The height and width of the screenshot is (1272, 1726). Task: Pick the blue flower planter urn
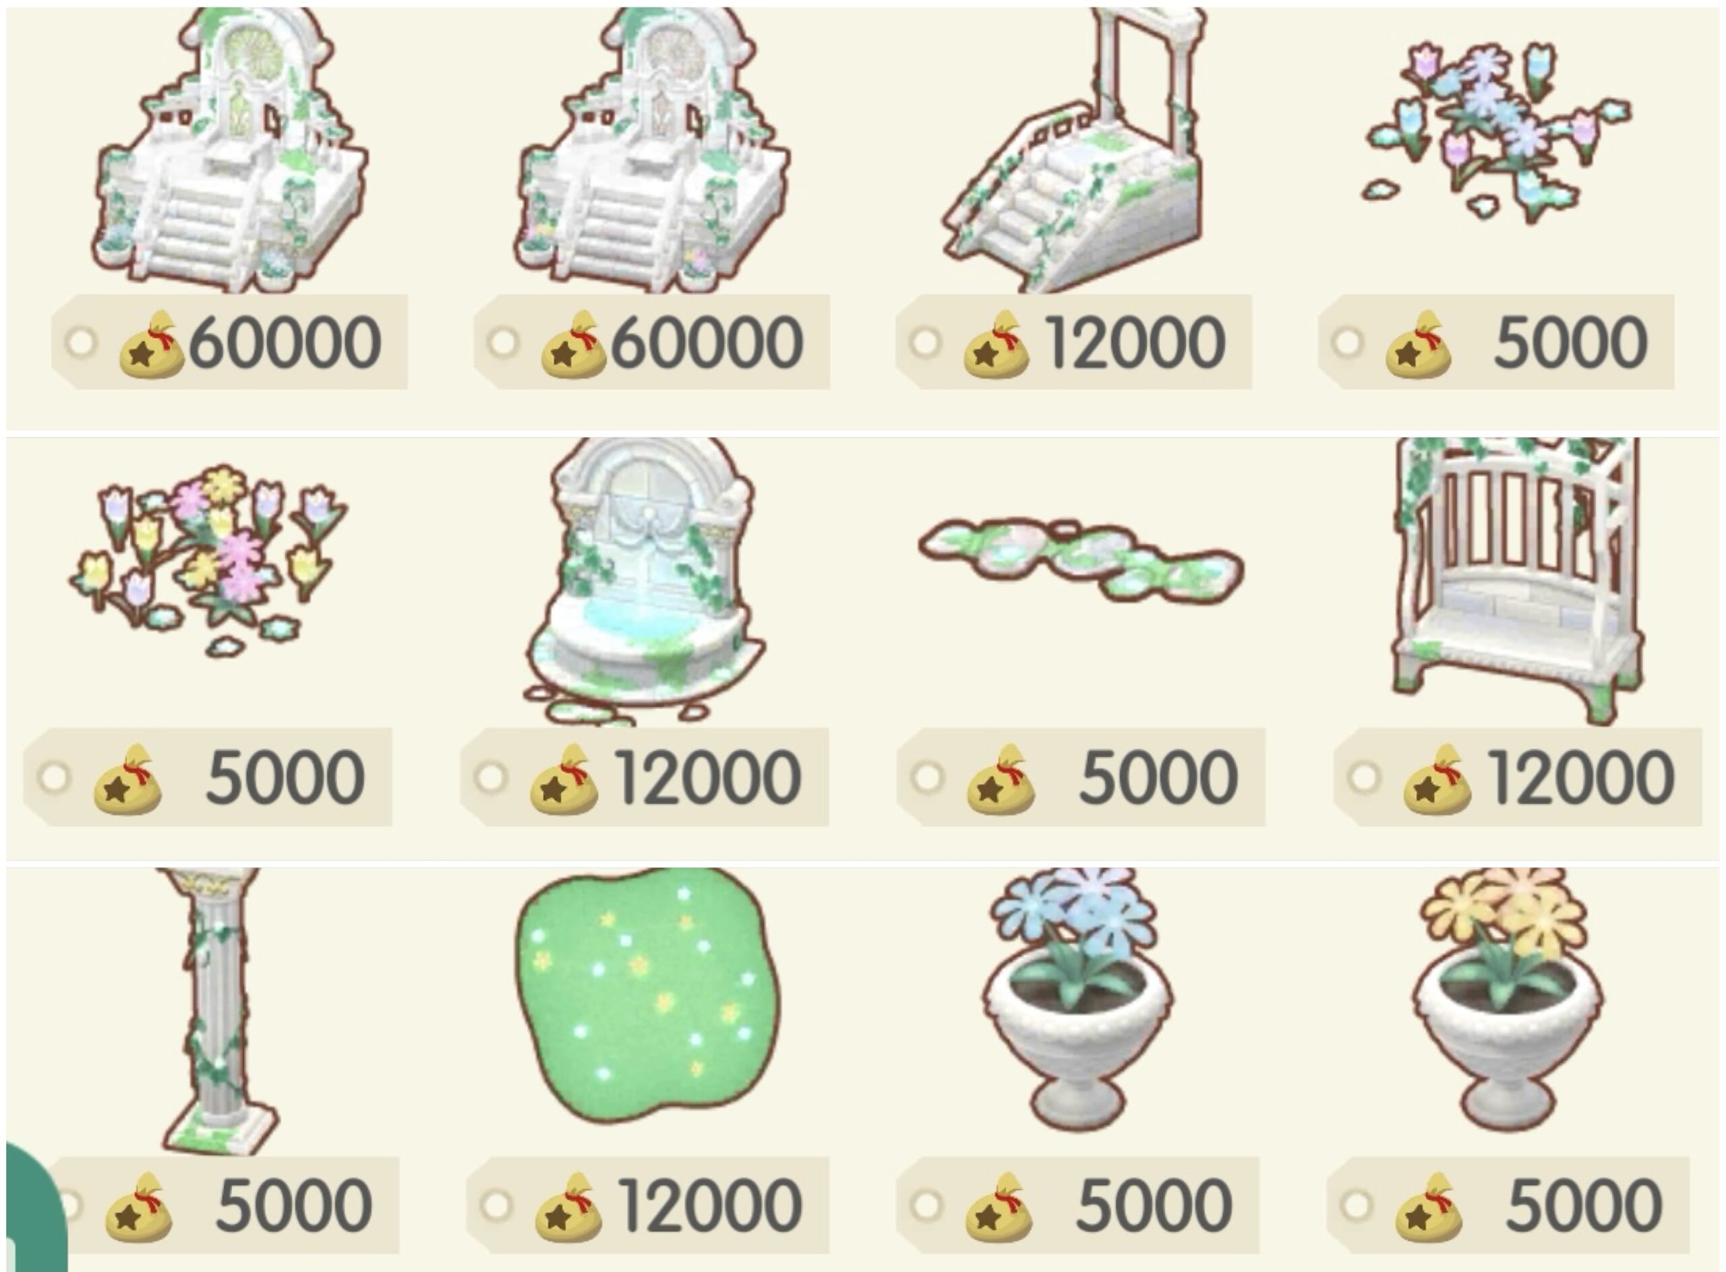[x=1077, y=999]
